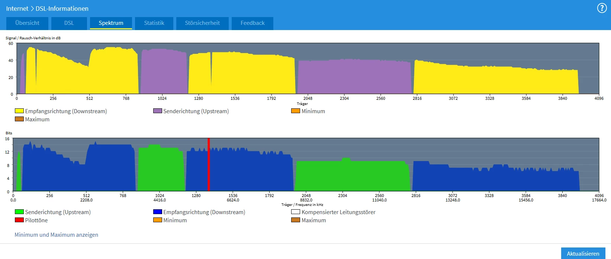Click the red pilot tone marker in bits chart

click(x=209, y=164)
